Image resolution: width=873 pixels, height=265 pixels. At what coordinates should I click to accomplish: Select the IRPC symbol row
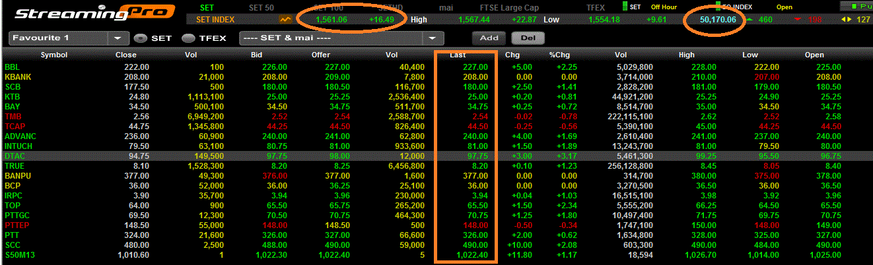[x=436, y=196]
